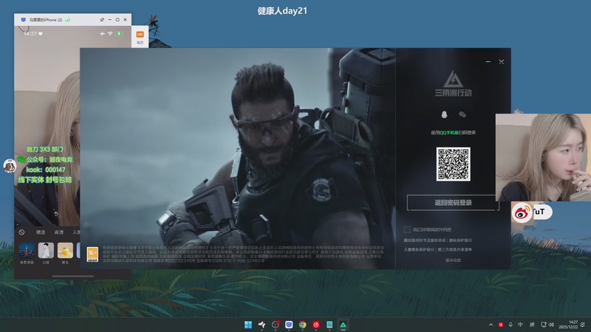Open the teal notepad app in the taskbar
The width and height of the screenshot is (591, 332).
point(329,325)
